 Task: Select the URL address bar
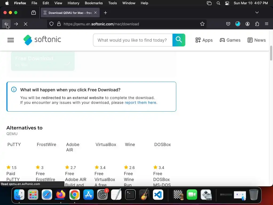tap(127, 24)
